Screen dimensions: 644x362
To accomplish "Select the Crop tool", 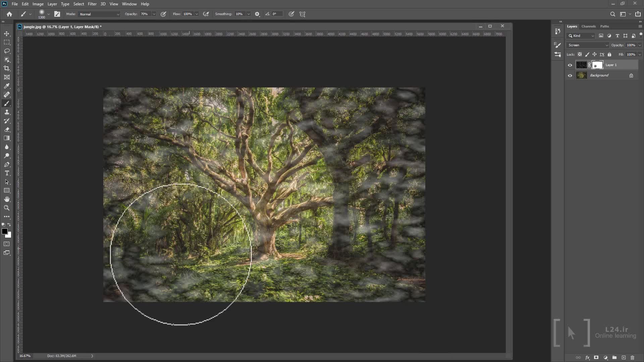I will click(7, 68).
